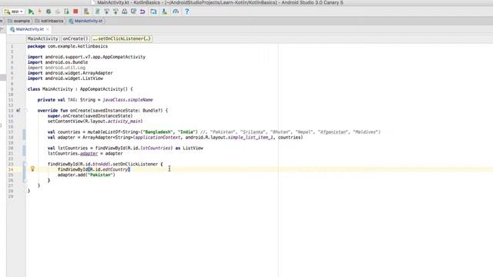Click the toolbar icon right of Stop

86,12
